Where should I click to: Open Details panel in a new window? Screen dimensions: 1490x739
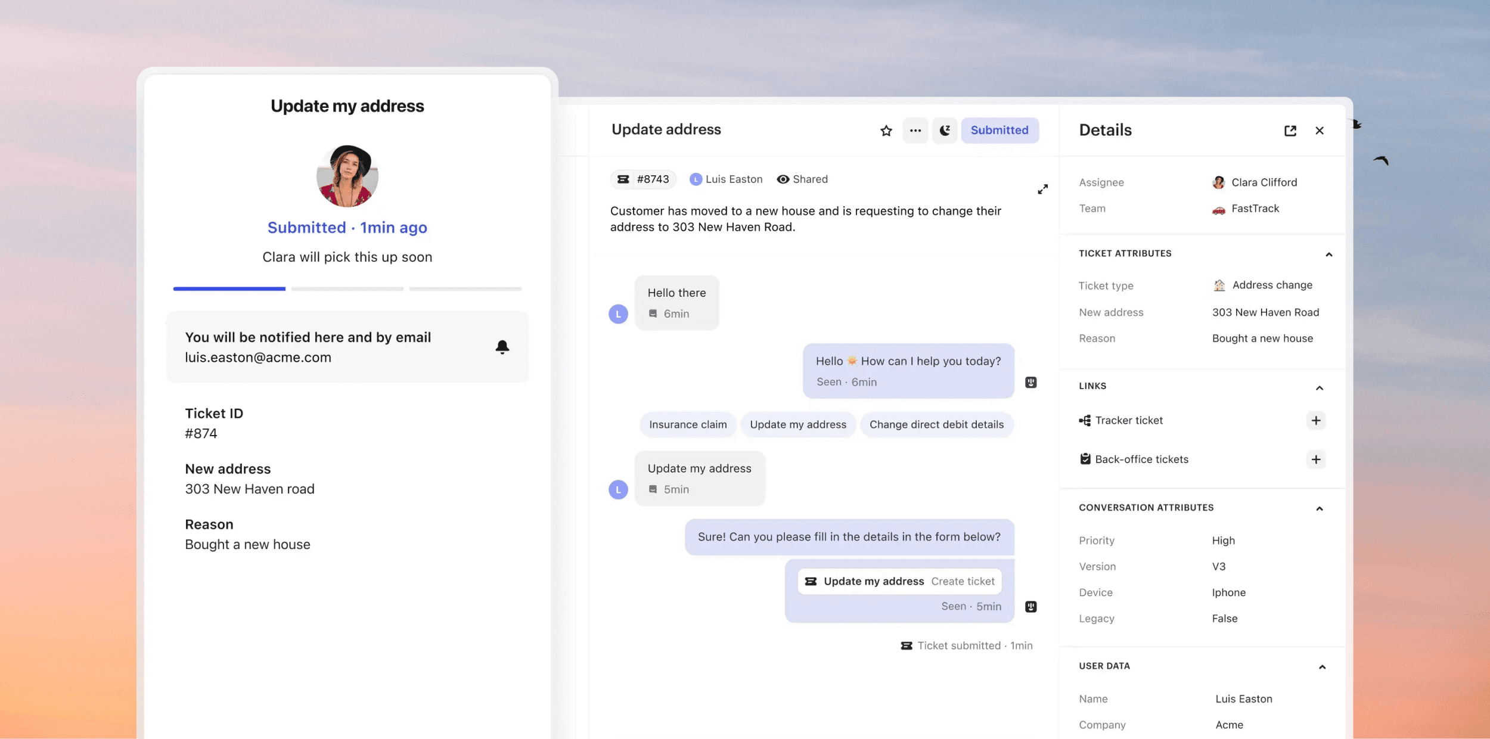pos(1290,131)
